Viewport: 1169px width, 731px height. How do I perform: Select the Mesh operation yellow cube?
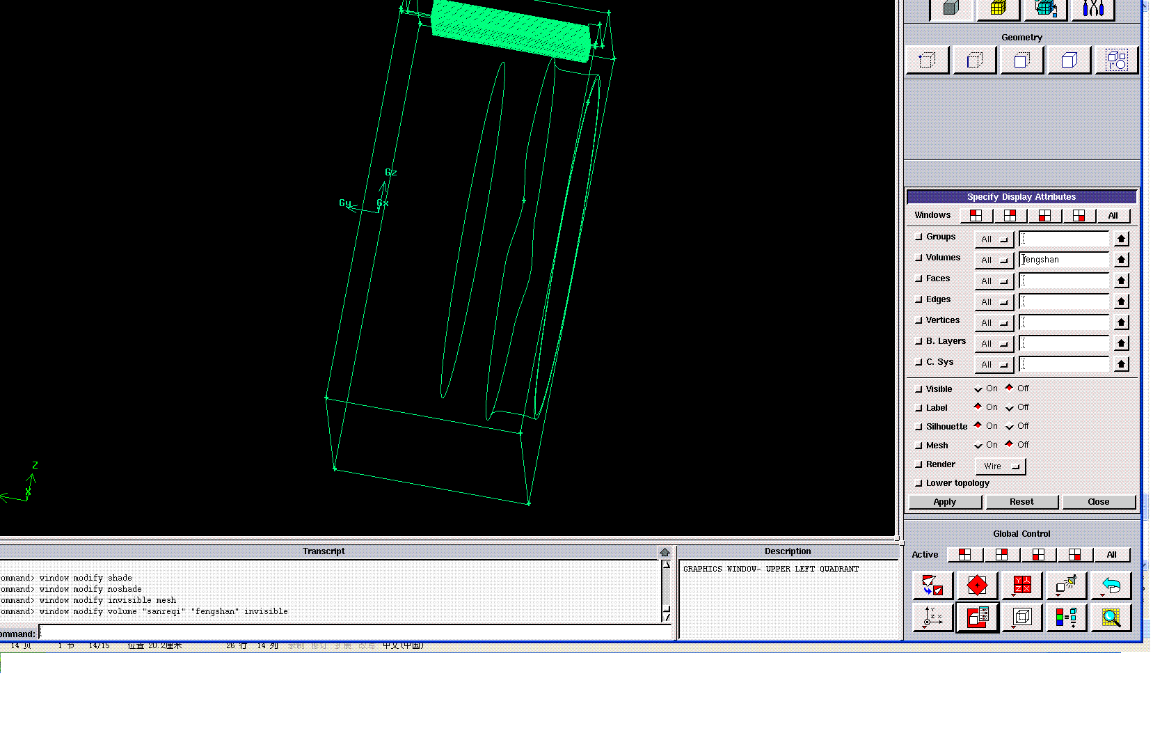click(998, 9)
